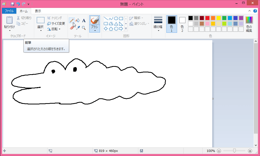This screenshot has height=156, width=260.
Task: Choose the pentagon shape
Action: point(111,29)
